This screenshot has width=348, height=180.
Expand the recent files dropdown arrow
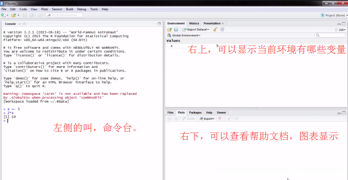pyautogui.click(x=18, y=15)
